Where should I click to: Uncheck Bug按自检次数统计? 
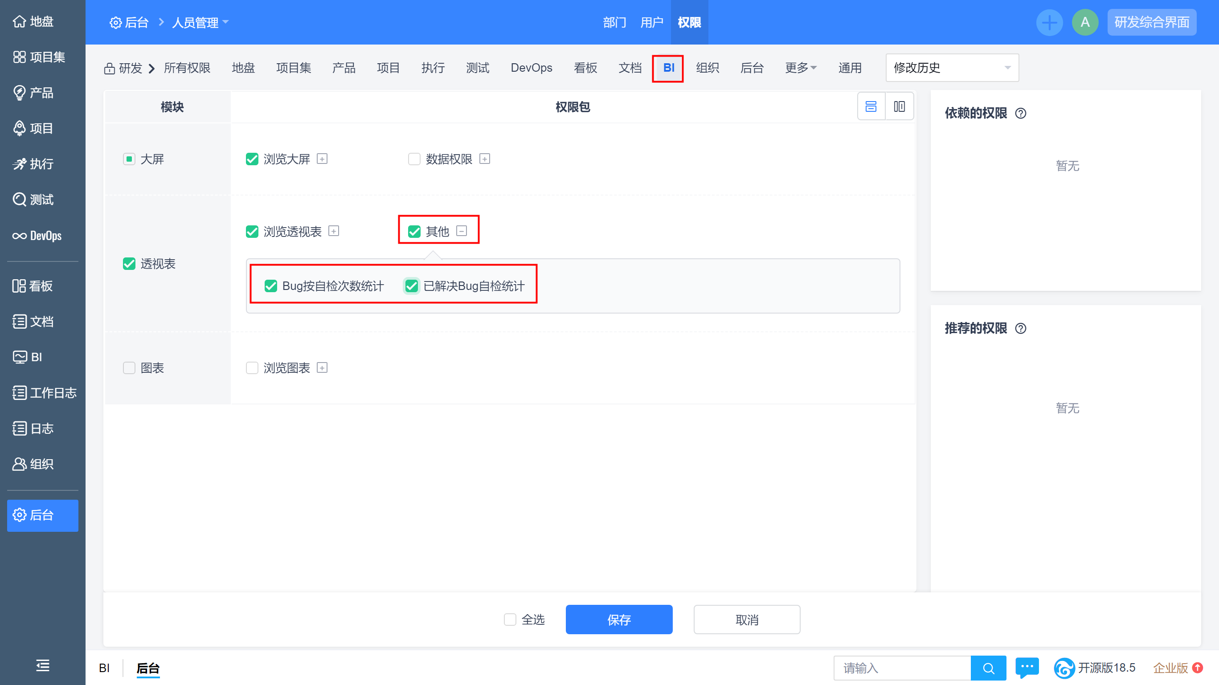click(x=271, y=286)
